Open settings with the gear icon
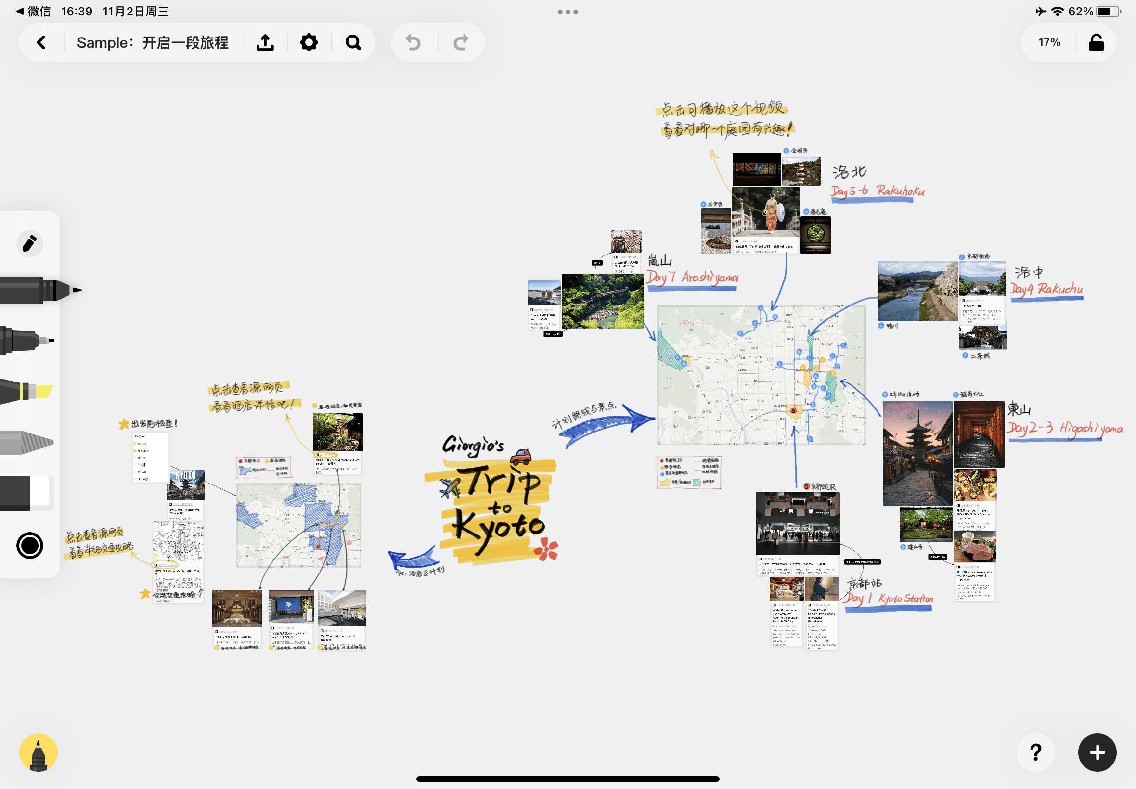1136x789 pixels. (x=309, y=42)
